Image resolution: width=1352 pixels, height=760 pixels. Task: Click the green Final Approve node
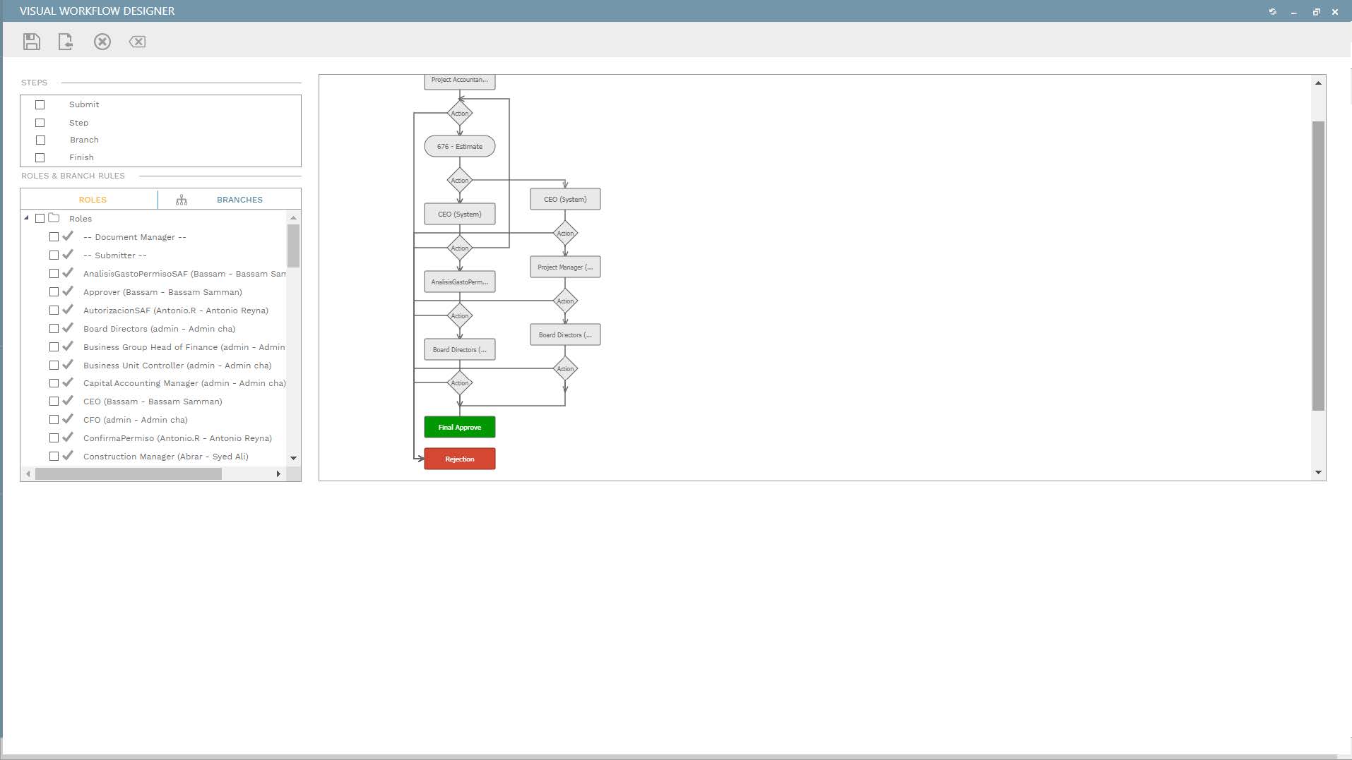pyautogui.click(x=459, y=426)
